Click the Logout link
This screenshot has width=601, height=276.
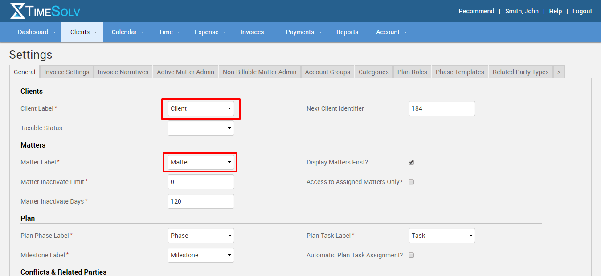pyautogui.click(x=582, y=11)
